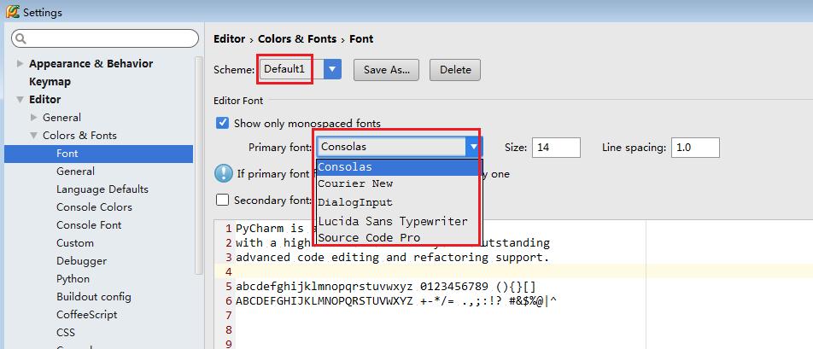Pick Lucida Sans Typewriter font

tap(393, 220)
